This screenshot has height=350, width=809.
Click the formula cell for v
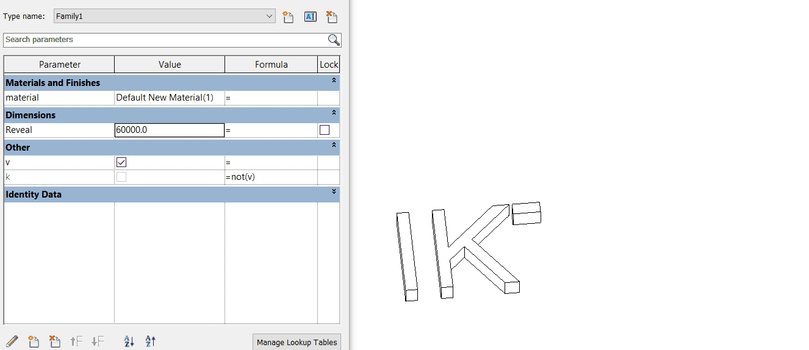click(271, 162)
